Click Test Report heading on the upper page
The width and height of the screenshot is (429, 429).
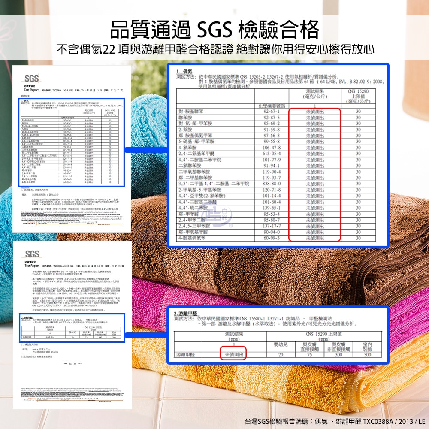click(31, 90)
